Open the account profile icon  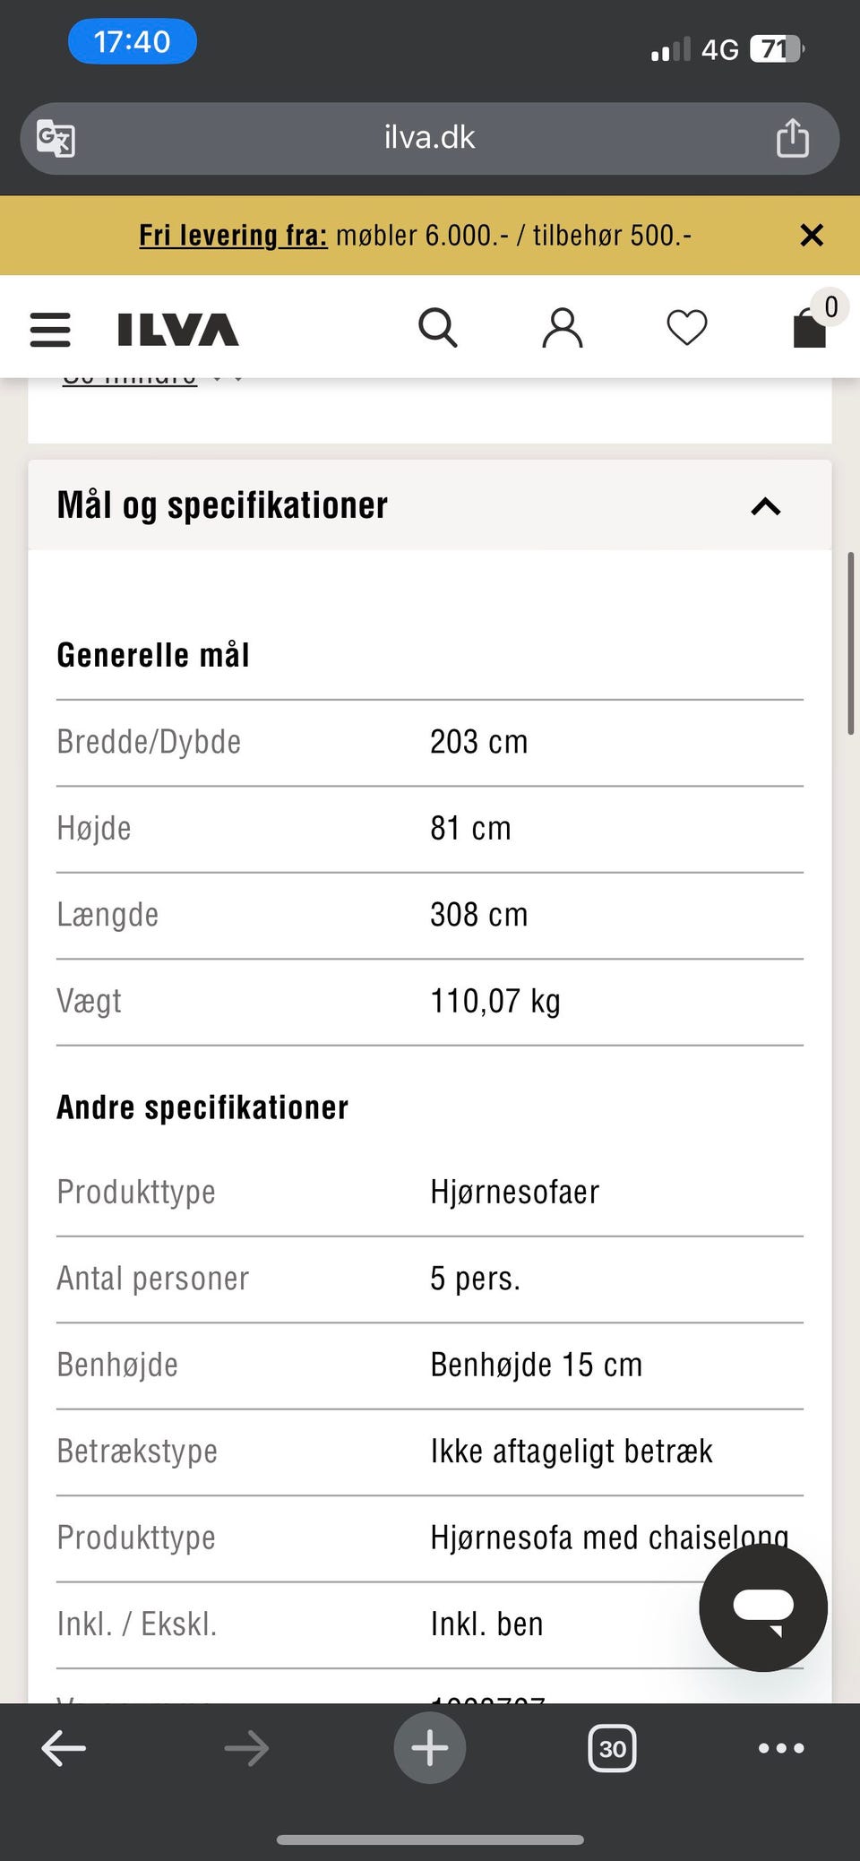[562, 328]
